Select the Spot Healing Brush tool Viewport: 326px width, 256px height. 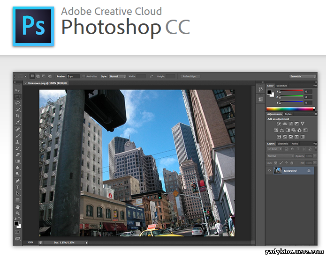pyautogui.click(x=17, y=130)
